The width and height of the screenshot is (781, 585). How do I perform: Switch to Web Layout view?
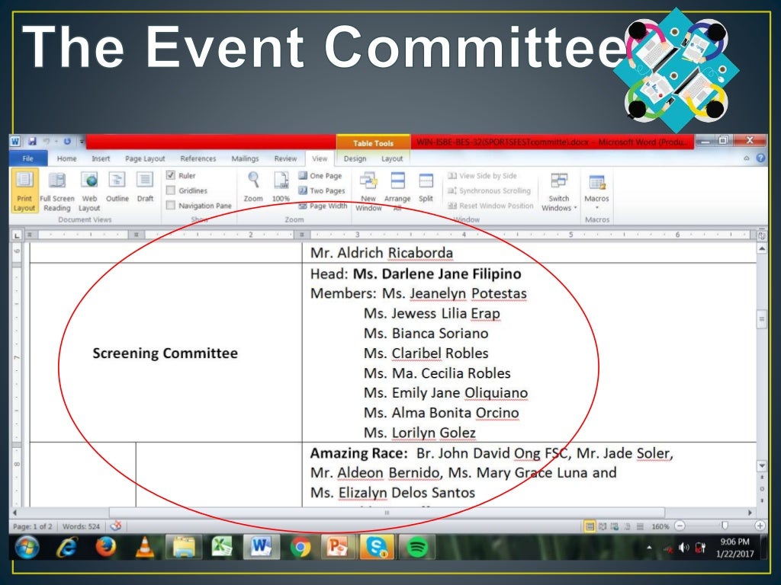click(89, 191)
